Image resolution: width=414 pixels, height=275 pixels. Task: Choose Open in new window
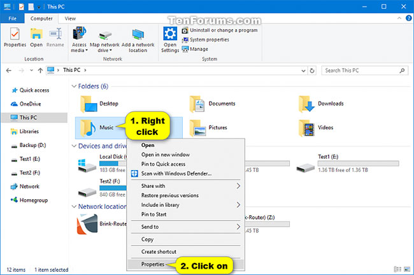[185, 155]
